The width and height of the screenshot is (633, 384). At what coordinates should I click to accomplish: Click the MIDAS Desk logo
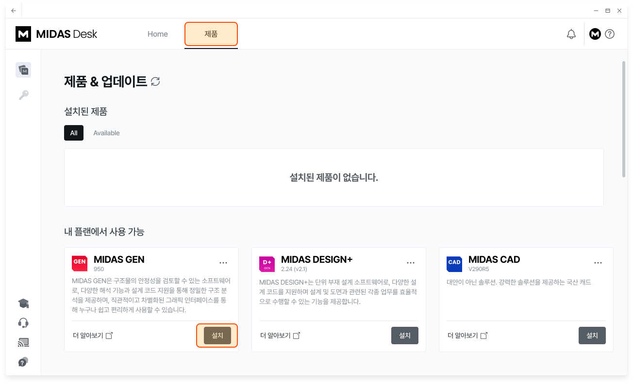pyautogui.click(x=56, y=34)
